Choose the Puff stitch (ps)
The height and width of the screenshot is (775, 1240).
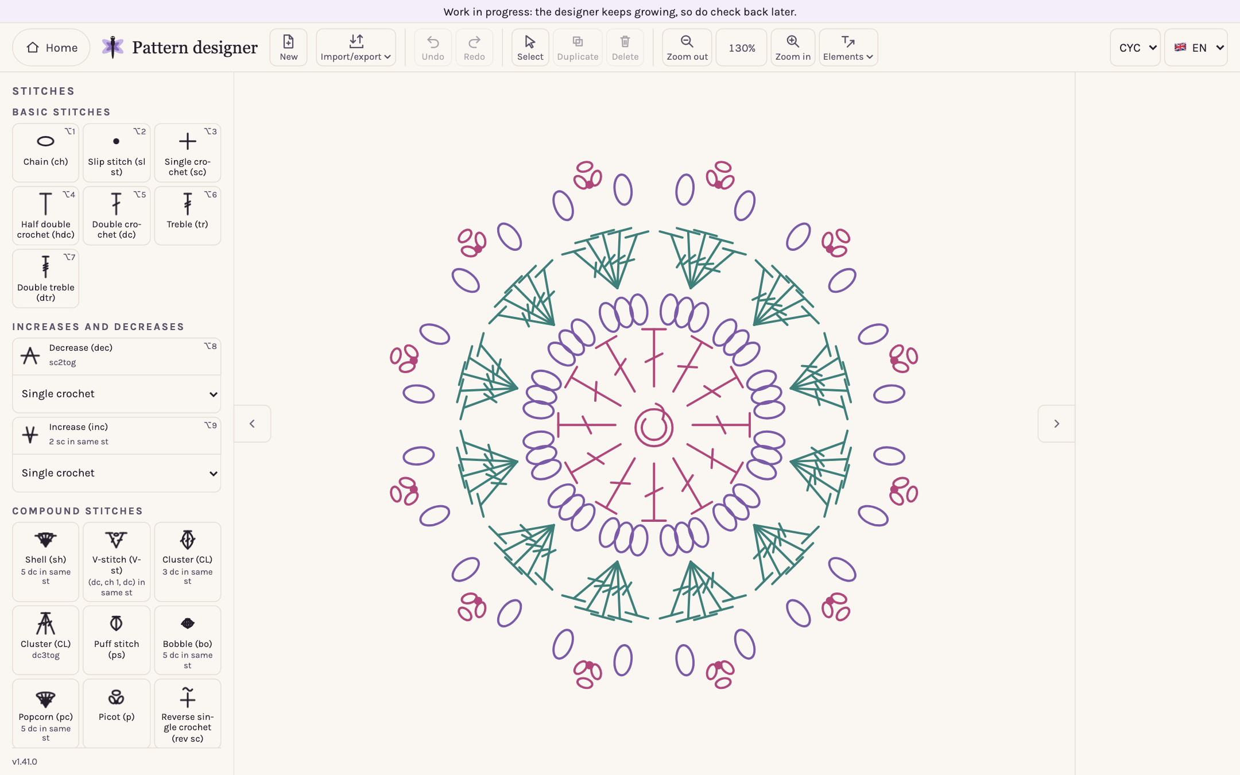coord(117,640)
